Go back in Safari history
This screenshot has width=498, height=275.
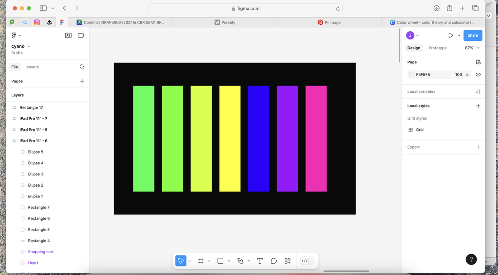coord(64,8)
